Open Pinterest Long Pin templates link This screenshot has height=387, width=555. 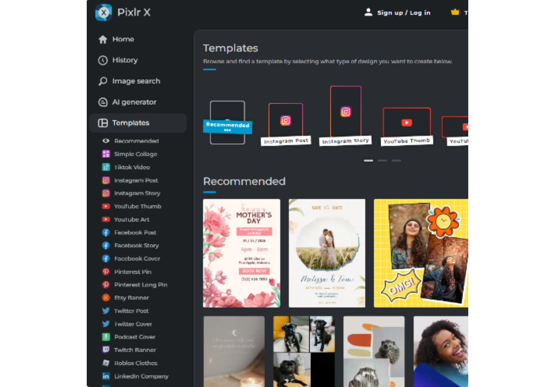pyautogui.click(x=141, y=285)
